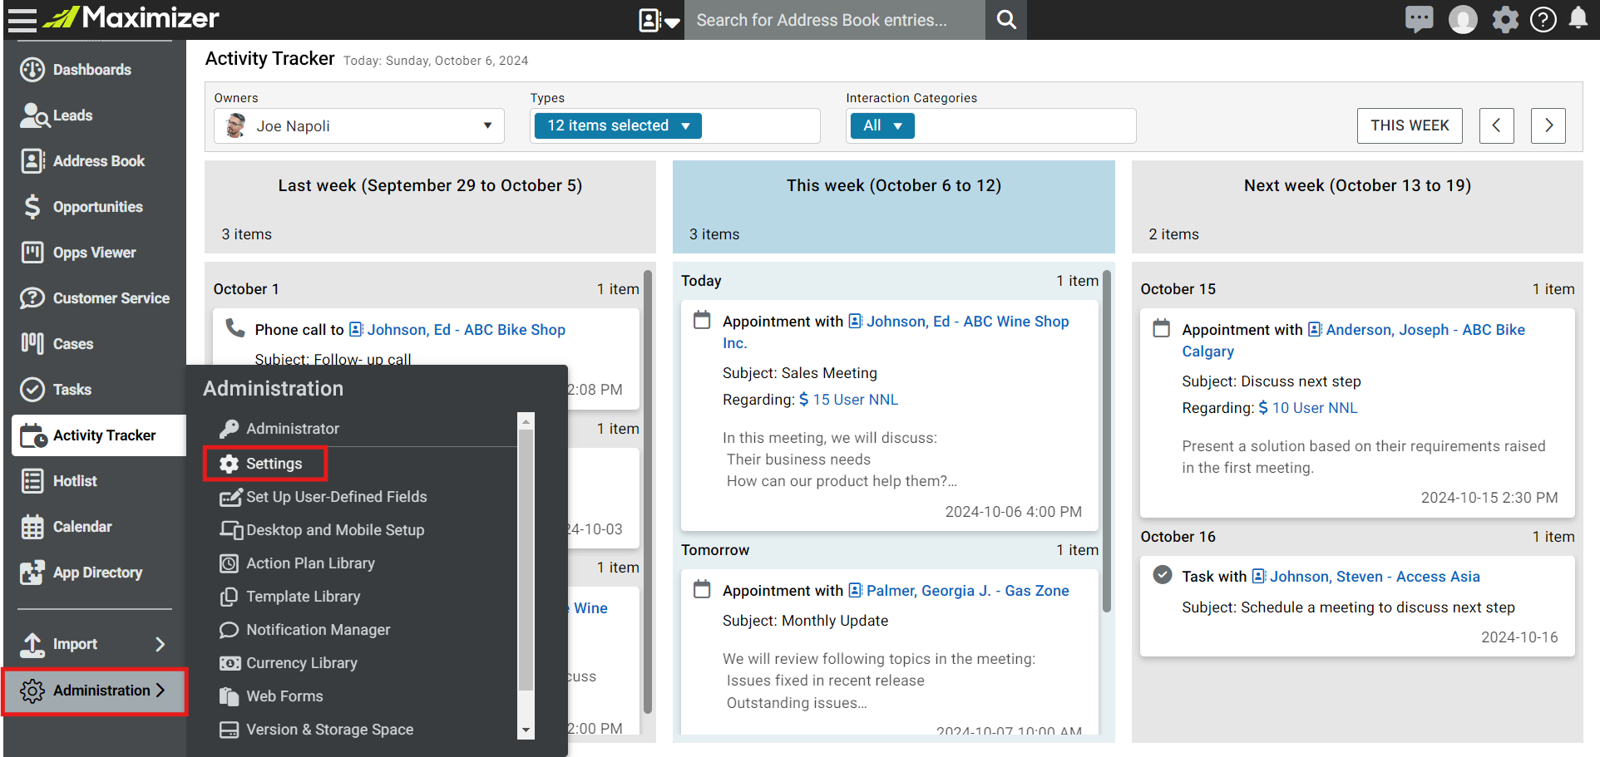Open the help question mark icon
Image resolution: width=1600 pixels, height=757 pixels.
point(1543,19)
